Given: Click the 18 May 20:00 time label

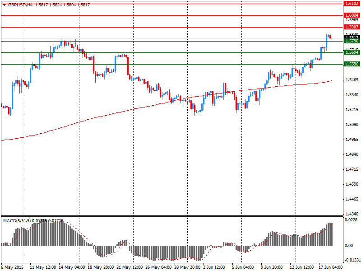Looking at the screenshot, I should pyautogui.click(x=101, y=267).
